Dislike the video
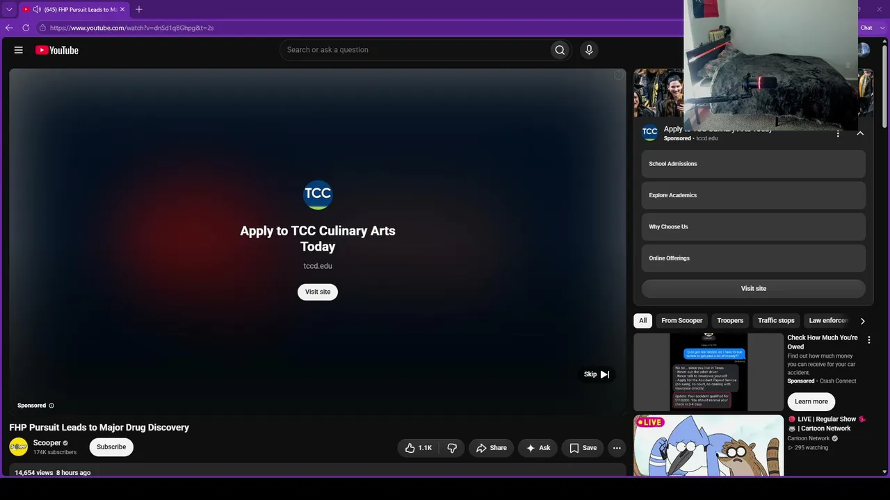 pos(452,448)
